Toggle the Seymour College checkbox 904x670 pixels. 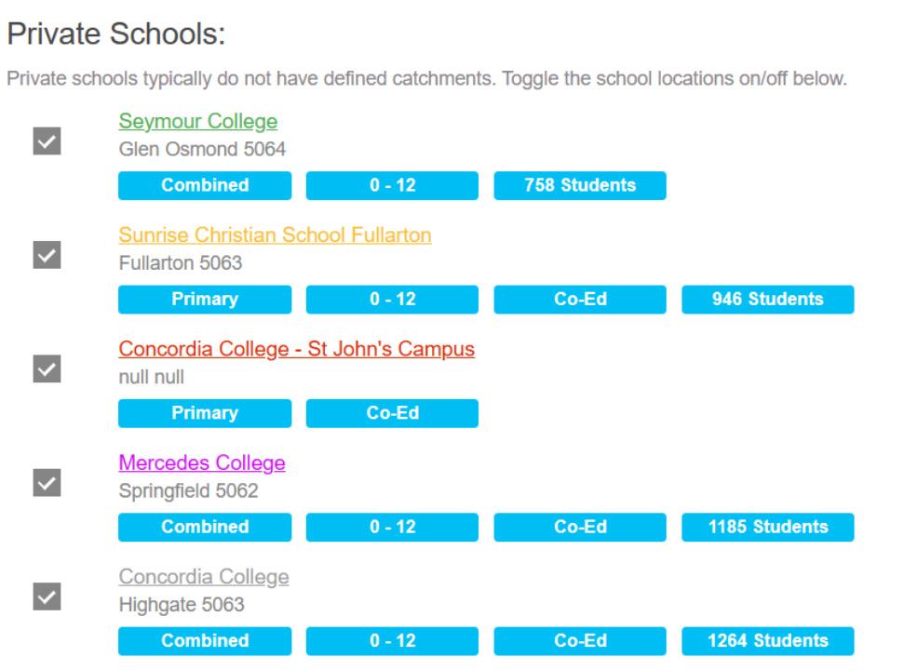[47, 140]
